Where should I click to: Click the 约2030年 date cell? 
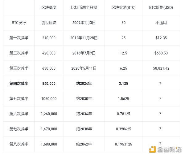pos(84,98)
